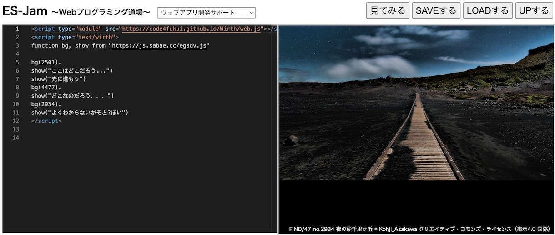Click the Wirth web.js URL in code

(191, 29)
